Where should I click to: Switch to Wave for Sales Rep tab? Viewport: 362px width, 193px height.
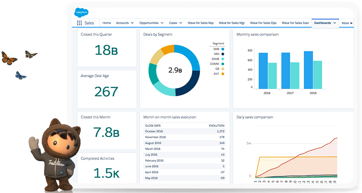coord(200,23)
